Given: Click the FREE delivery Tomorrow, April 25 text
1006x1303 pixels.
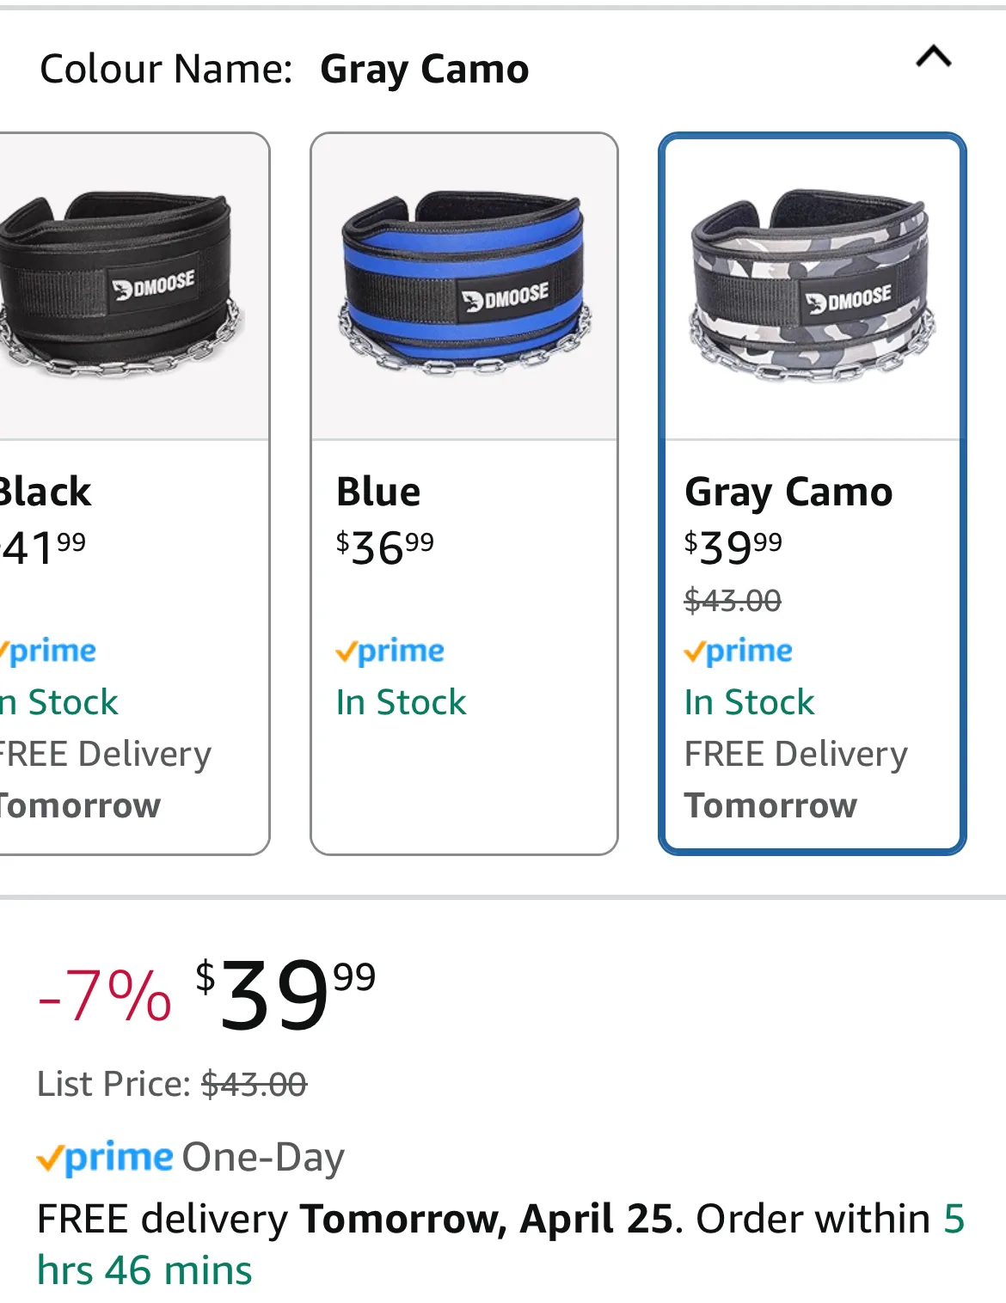Looking at the screenshot, I should pos(355,1219).
